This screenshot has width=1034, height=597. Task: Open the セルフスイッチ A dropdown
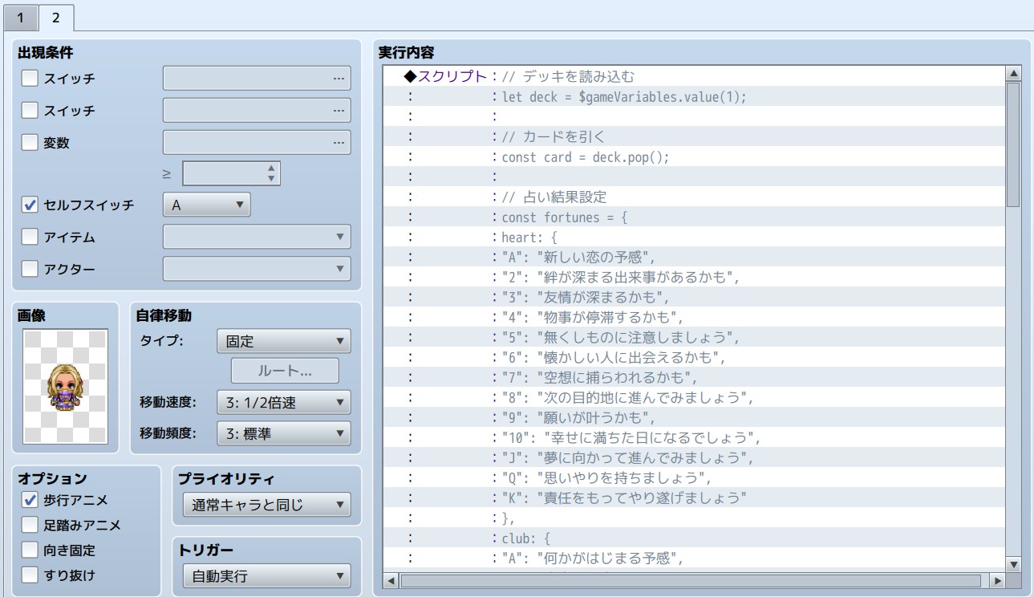click(207, 205)
